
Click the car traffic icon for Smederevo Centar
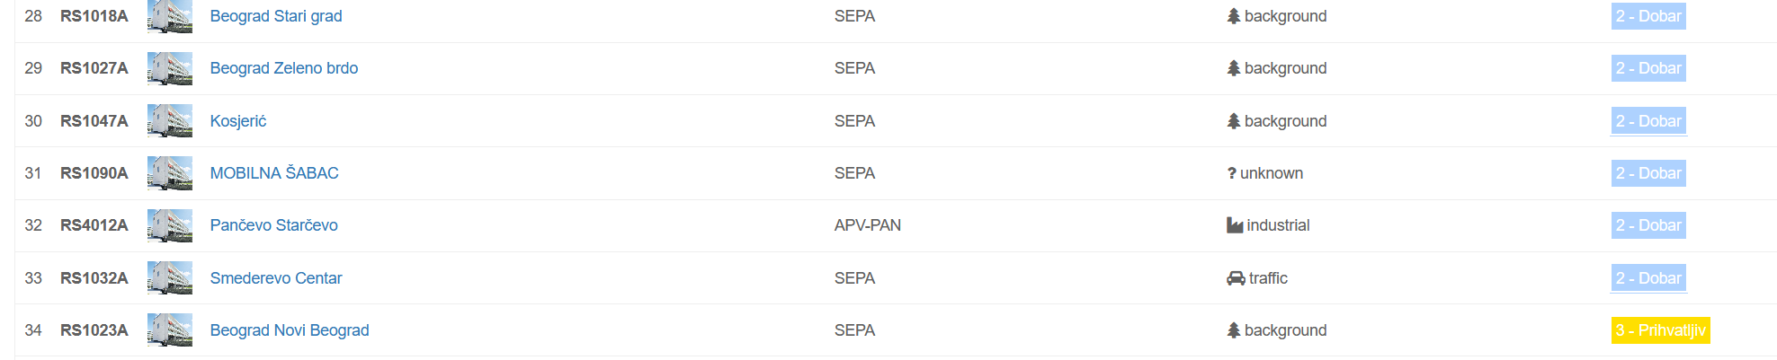[1236, 278]
